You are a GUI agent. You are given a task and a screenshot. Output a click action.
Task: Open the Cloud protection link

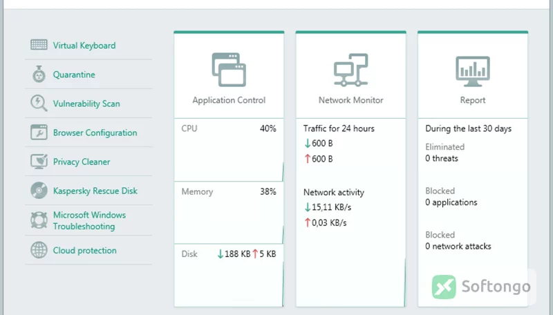pyautogui.click(x=84, y=251)
